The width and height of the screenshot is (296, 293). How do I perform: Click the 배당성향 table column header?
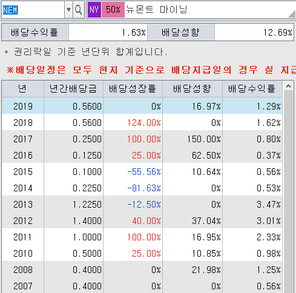pyautogui.click(x=192, y=89)
